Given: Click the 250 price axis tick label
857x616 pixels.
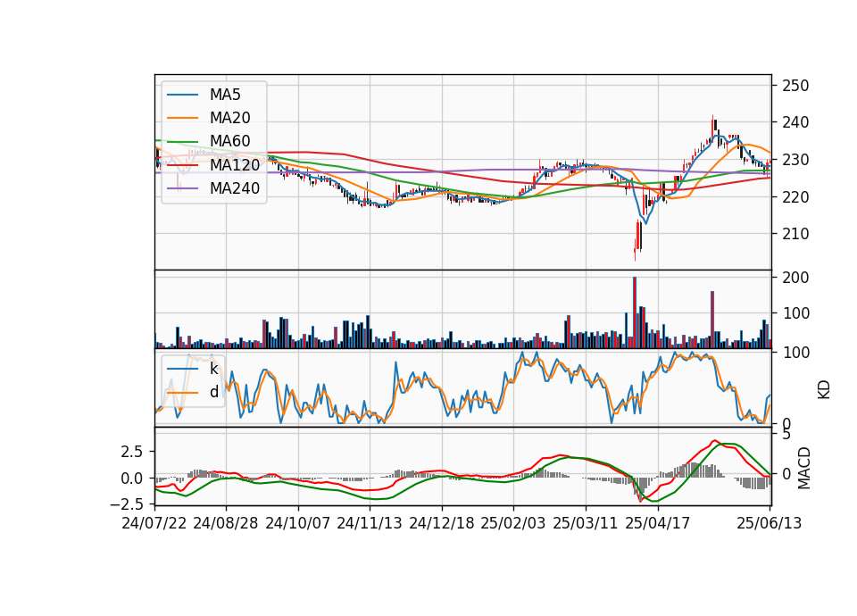Looking at the screenshot, I should tap(795, 86).
